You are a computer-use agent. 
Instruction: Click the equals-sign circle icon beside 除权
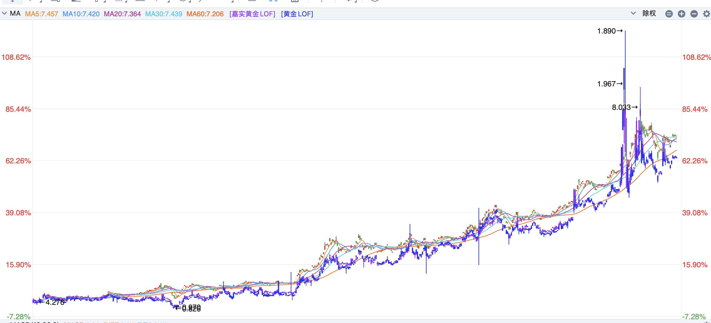pyautogui.click(x=669, y=14)
